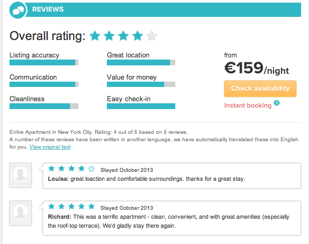Click the REVIEWS section header bar

click(x=163, y=9)
